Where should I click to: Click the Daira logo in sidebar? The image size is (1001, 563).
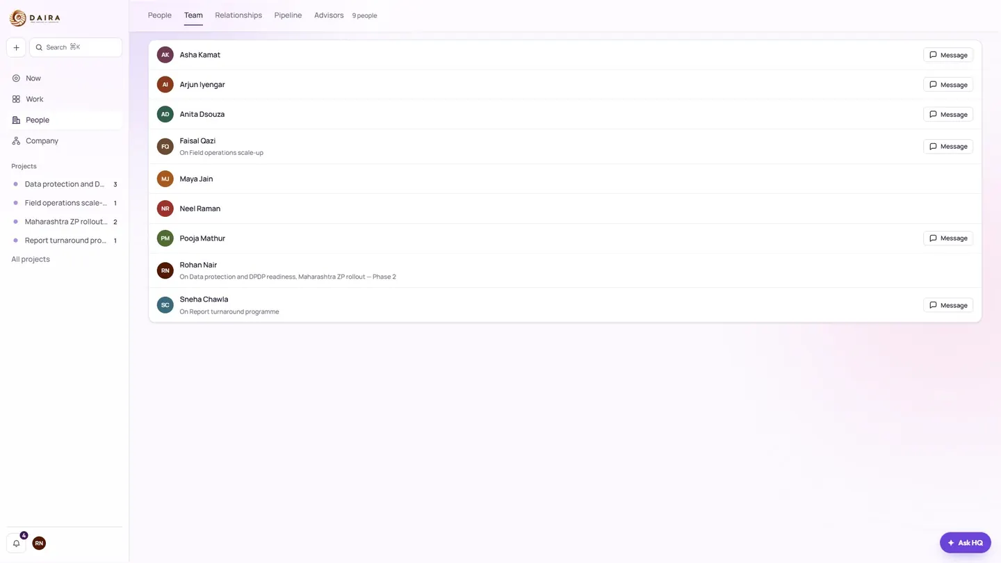click(35, 18)
